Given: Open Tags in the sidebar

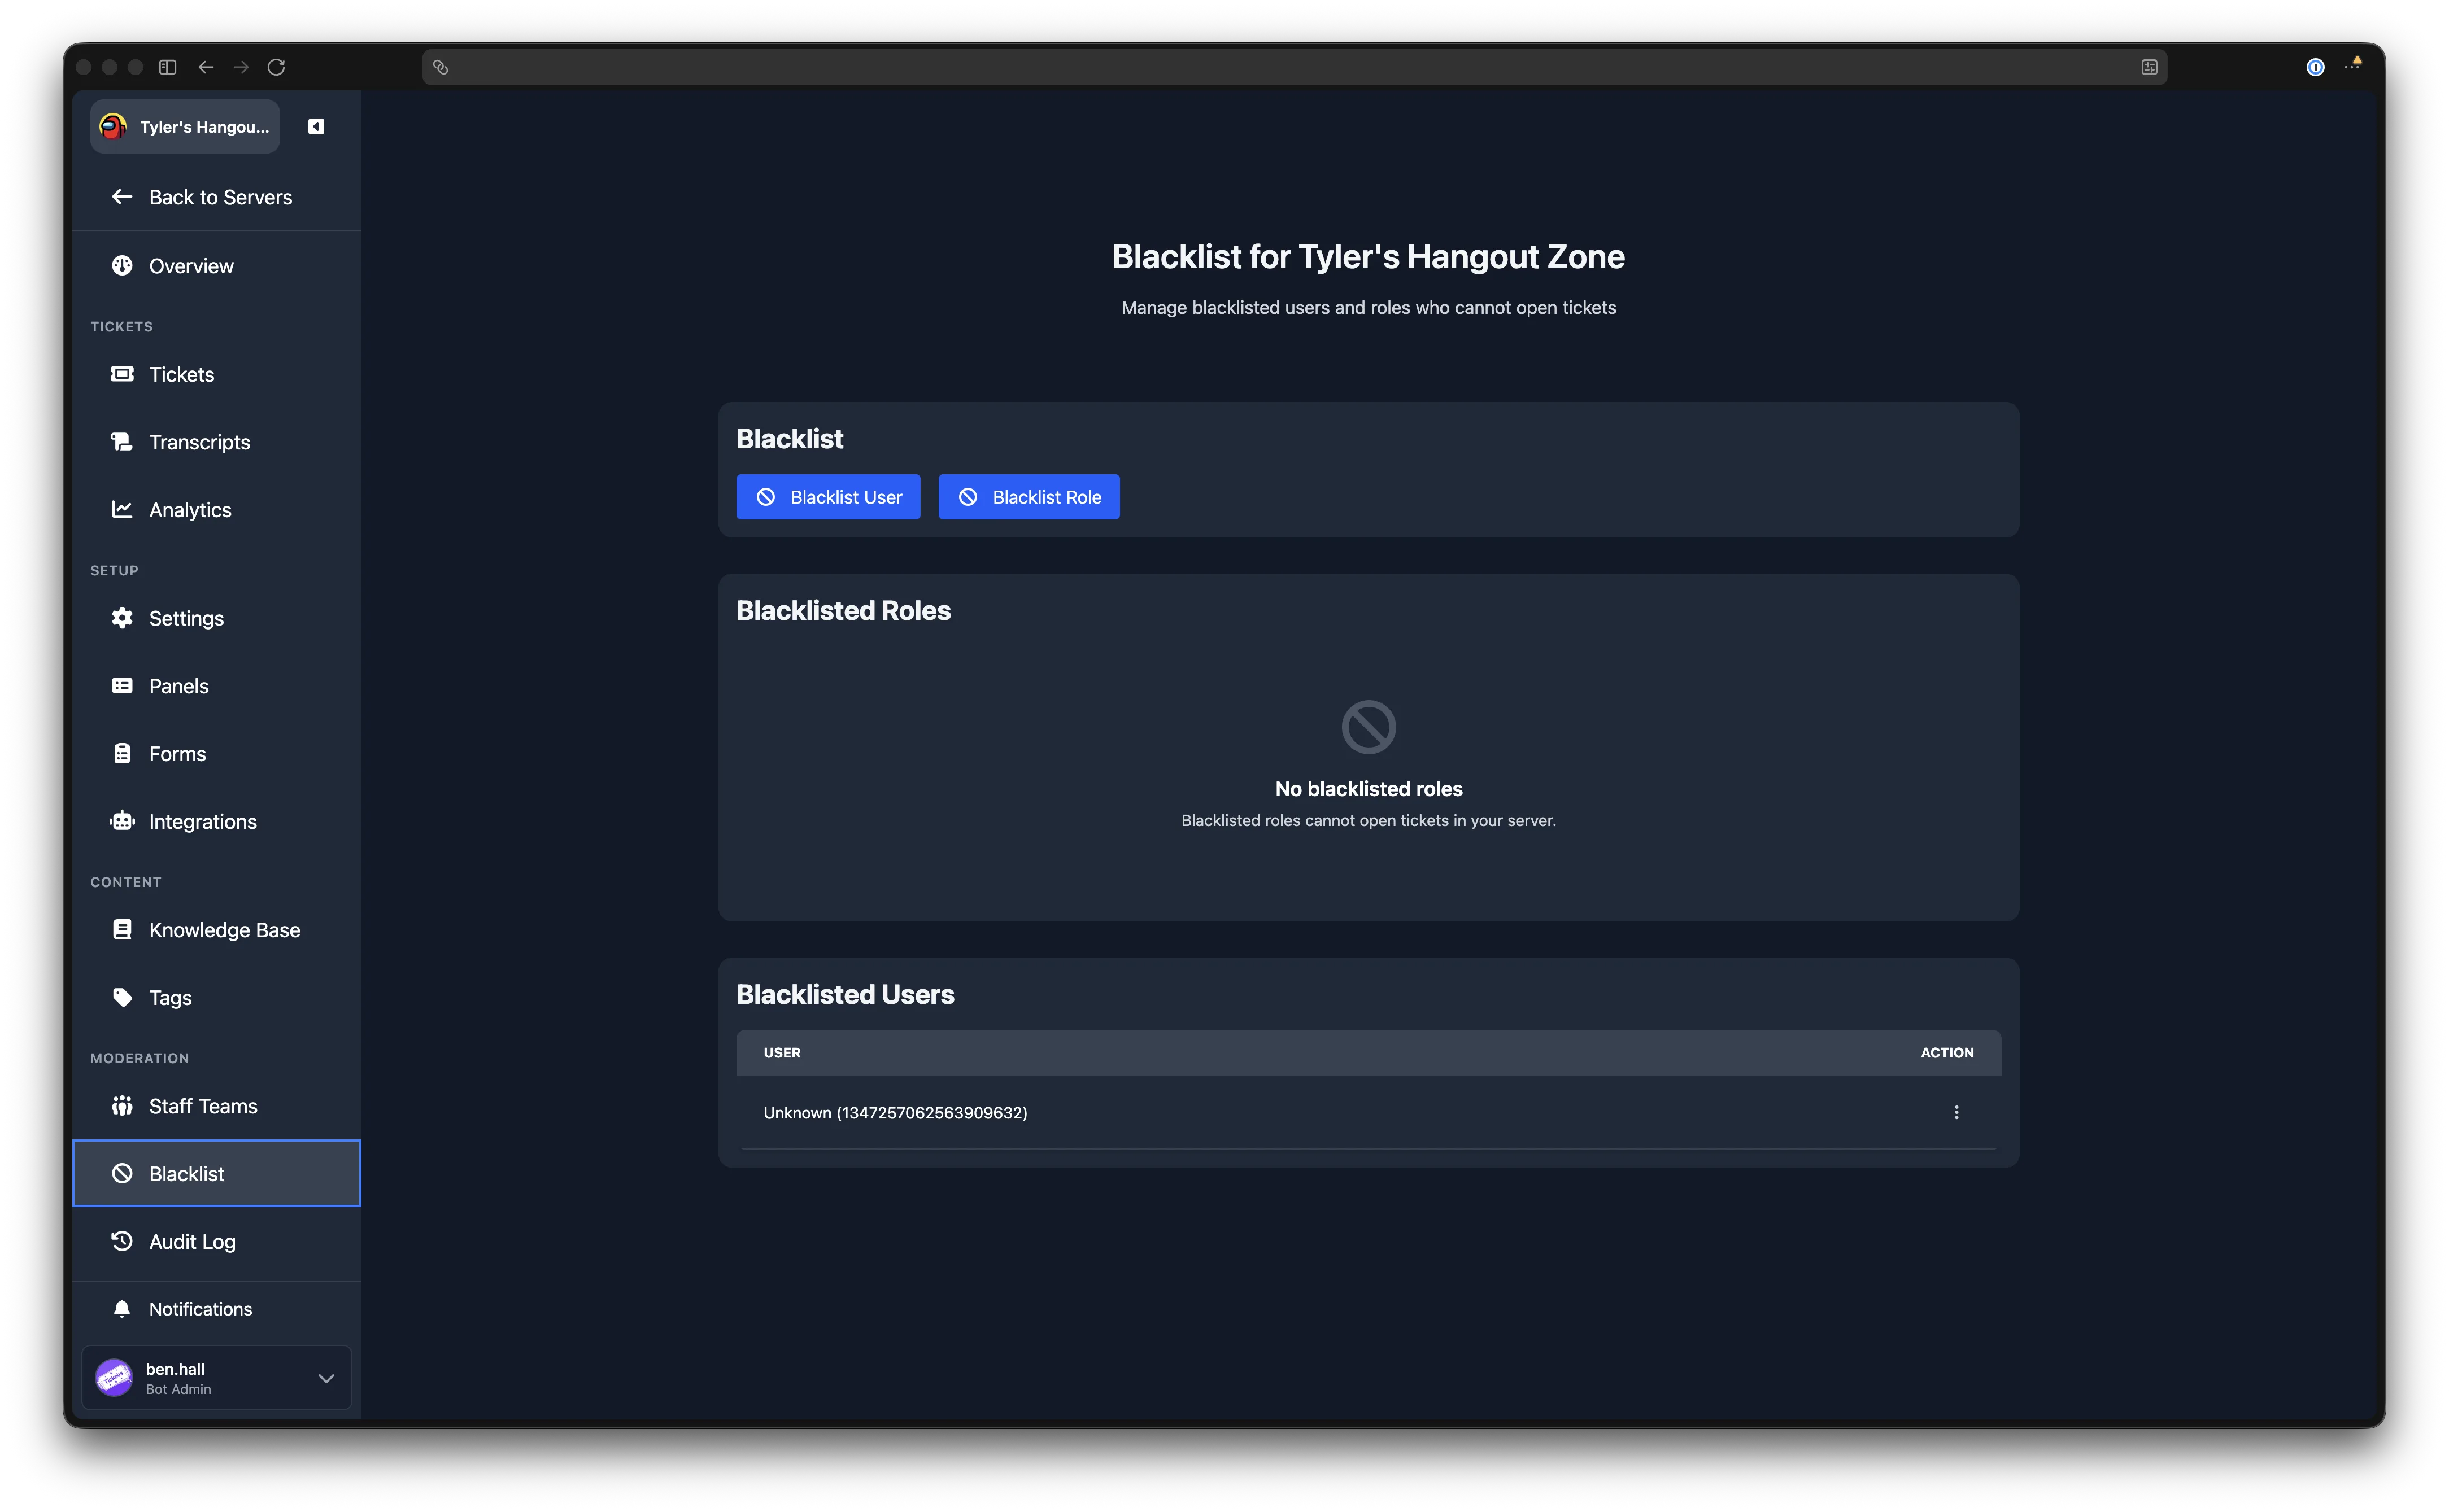Looking at the screenshot, I should point(217,998).
